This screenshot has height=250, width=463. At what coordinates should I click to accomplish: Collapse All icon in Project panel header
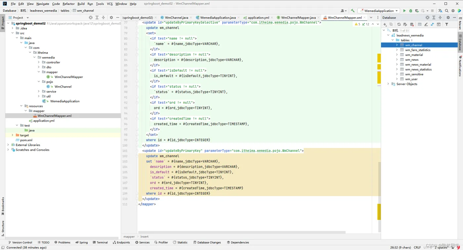click(103, 18)
